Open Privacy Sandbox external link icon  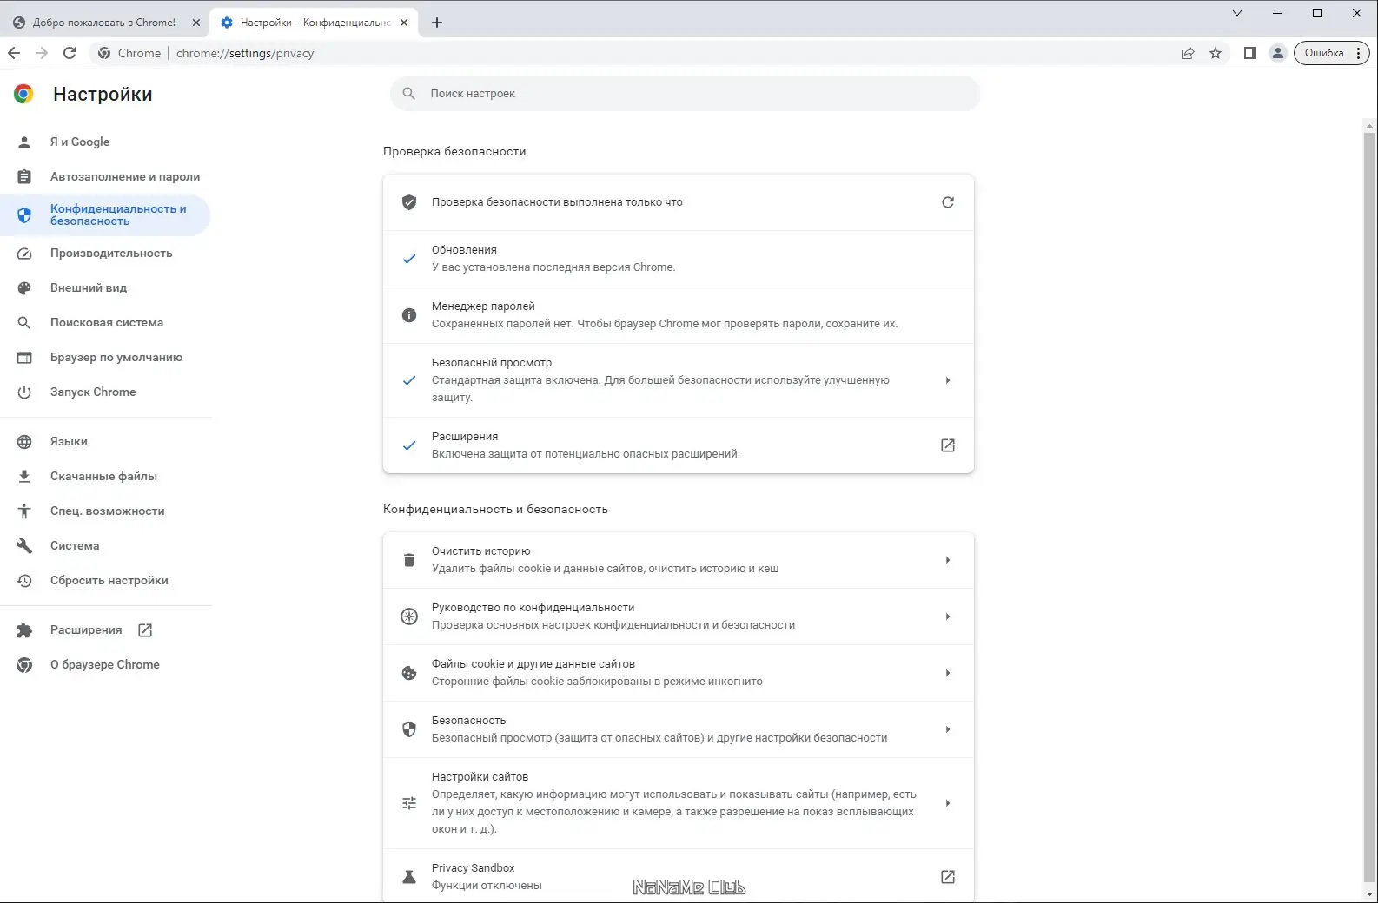(948, 877)
